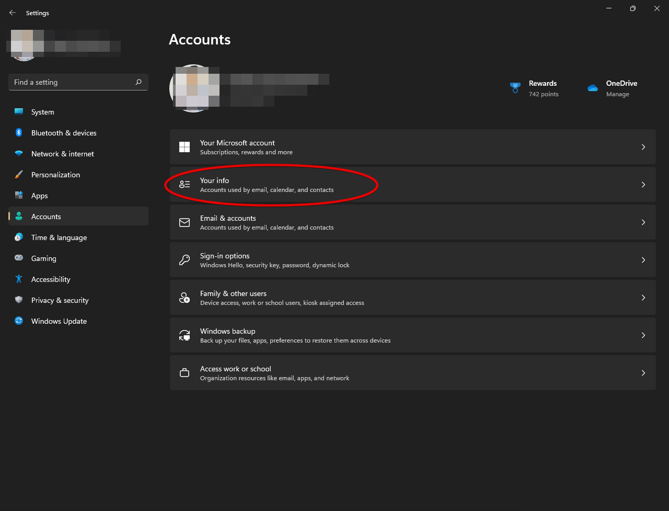Click the Rewards medal icon
The image size is (669, 511).
(515, 88)
